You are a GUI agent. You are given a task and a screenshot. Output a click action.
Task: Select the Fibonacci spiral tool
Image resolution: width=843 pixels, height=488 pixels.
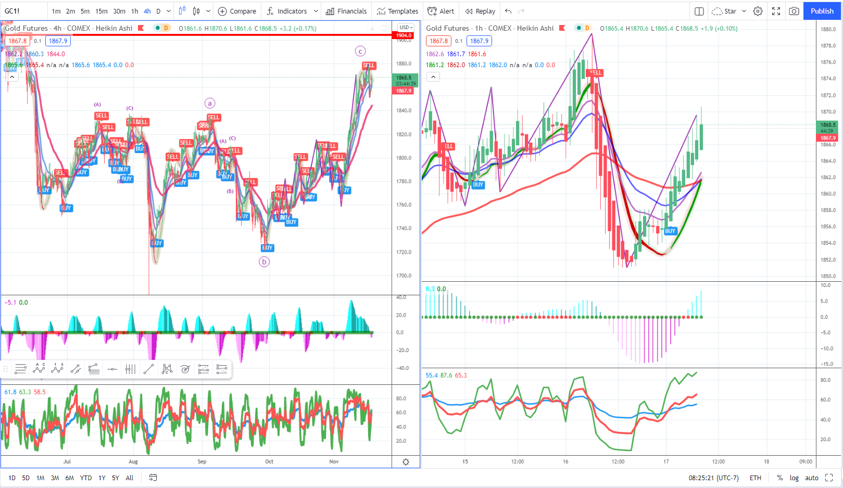click(185, 369)
